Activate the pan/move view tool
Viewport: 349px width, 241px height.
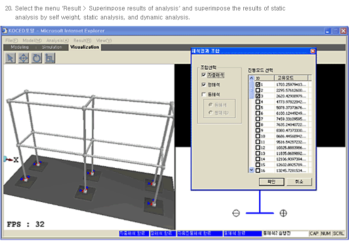(23, 58)
